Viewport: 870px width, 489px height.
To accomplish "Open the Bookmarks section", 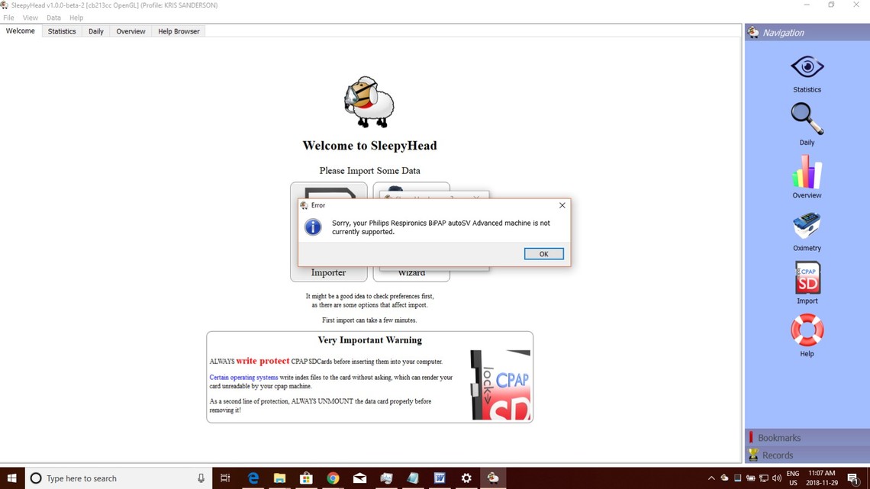I will 807,437.
